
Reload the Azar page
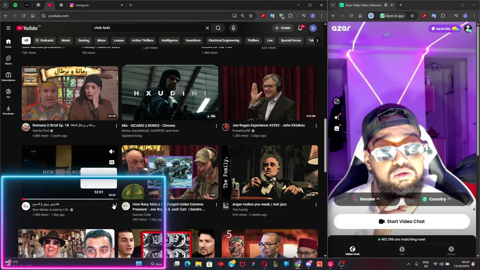pos(351,16)
